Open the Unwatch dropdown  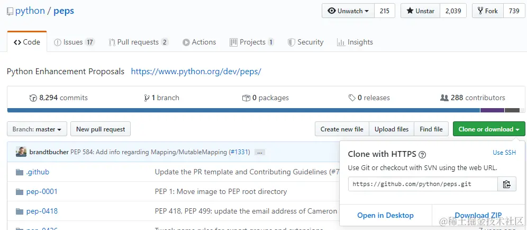348,11
